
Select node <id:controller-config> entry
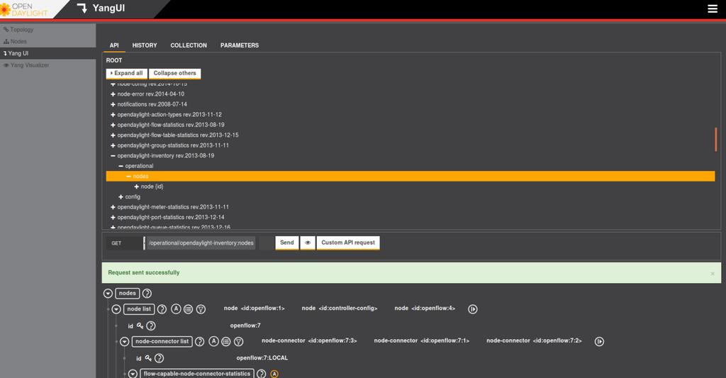pyautogui.click(x=340, y=308)
